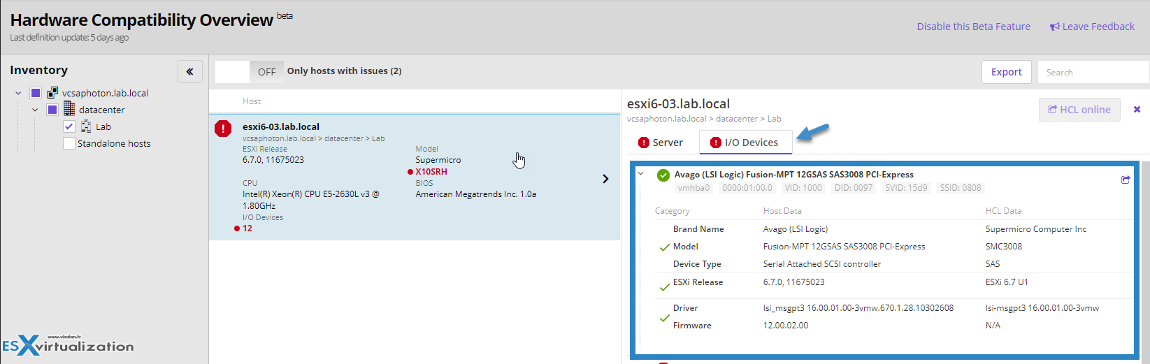The image size is (1150, 364).
Task: Uncheck the Lab cluster checkbox
Action: pyautogui.click(x=69, y=126)
